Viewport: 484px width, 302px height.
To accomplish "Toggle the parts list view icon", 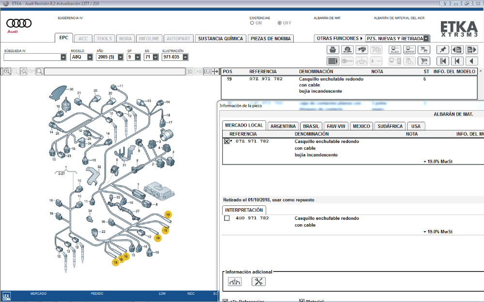I will (333, 61).
